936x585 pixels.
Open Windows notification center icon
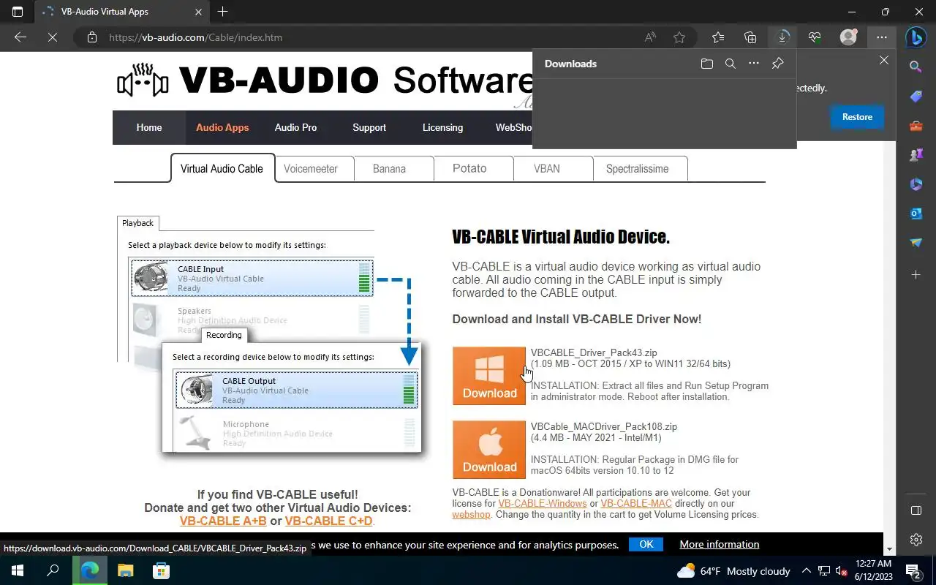pyautogui.click(x=913, y=570)
